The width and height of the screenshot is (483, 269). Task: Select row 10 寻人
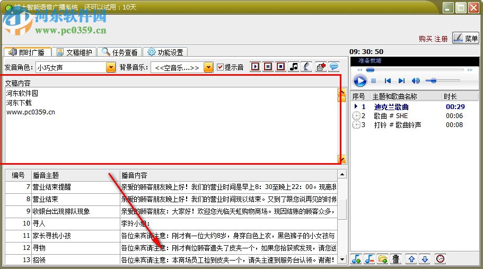[x=171, y=223]
